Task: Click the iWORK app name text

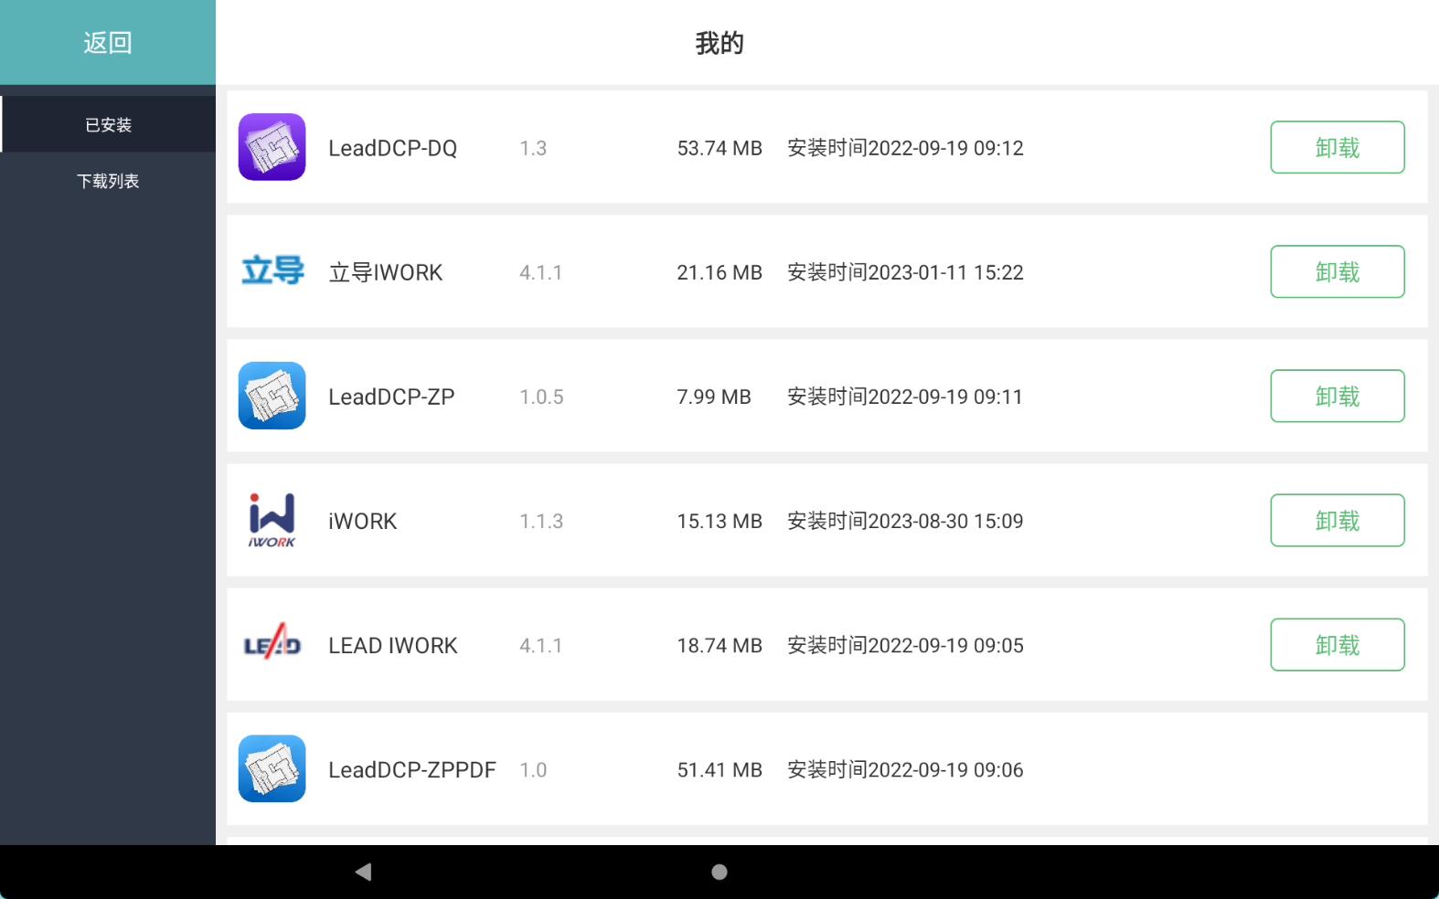Action: tap(363, 521)
